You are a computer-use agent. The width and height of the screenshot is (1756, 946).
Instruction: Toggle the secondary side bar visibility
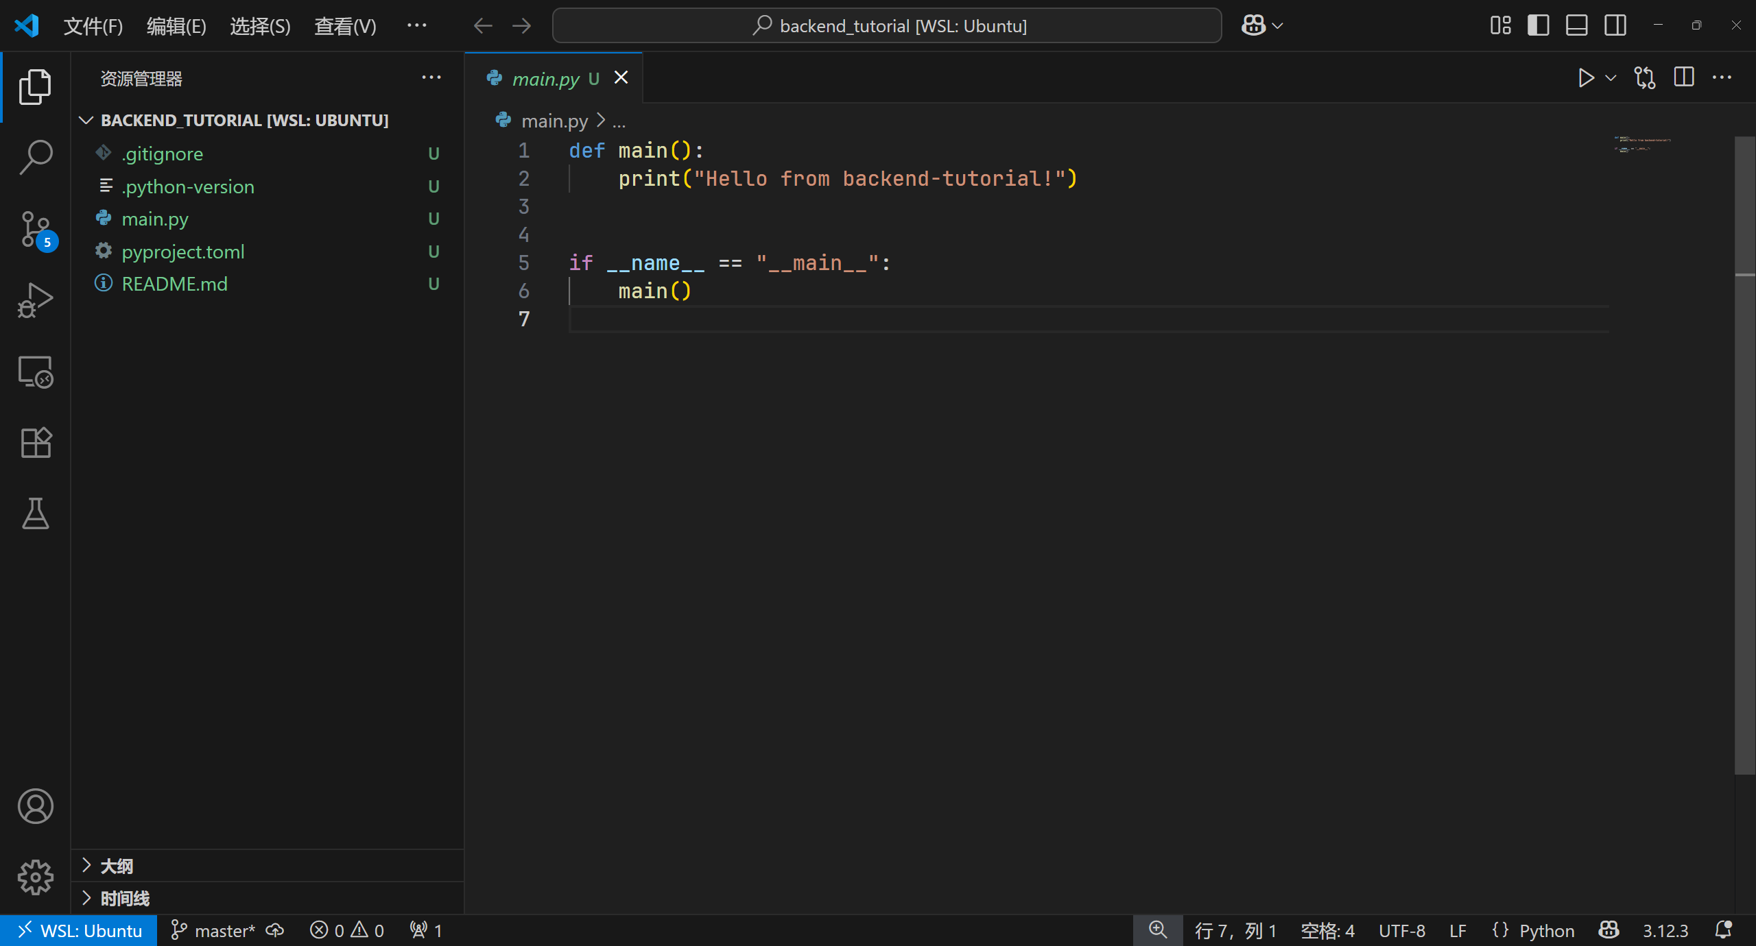pyautogui.click(x=1615, y=25)
